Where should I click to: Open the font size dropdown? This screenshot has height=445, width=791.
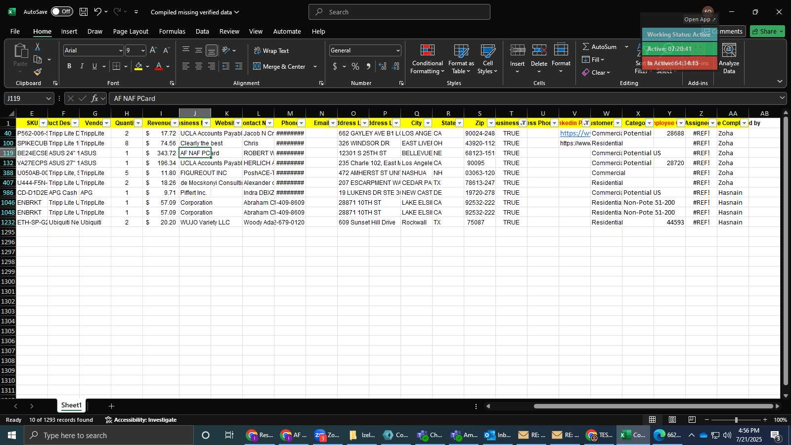[143, 50]
